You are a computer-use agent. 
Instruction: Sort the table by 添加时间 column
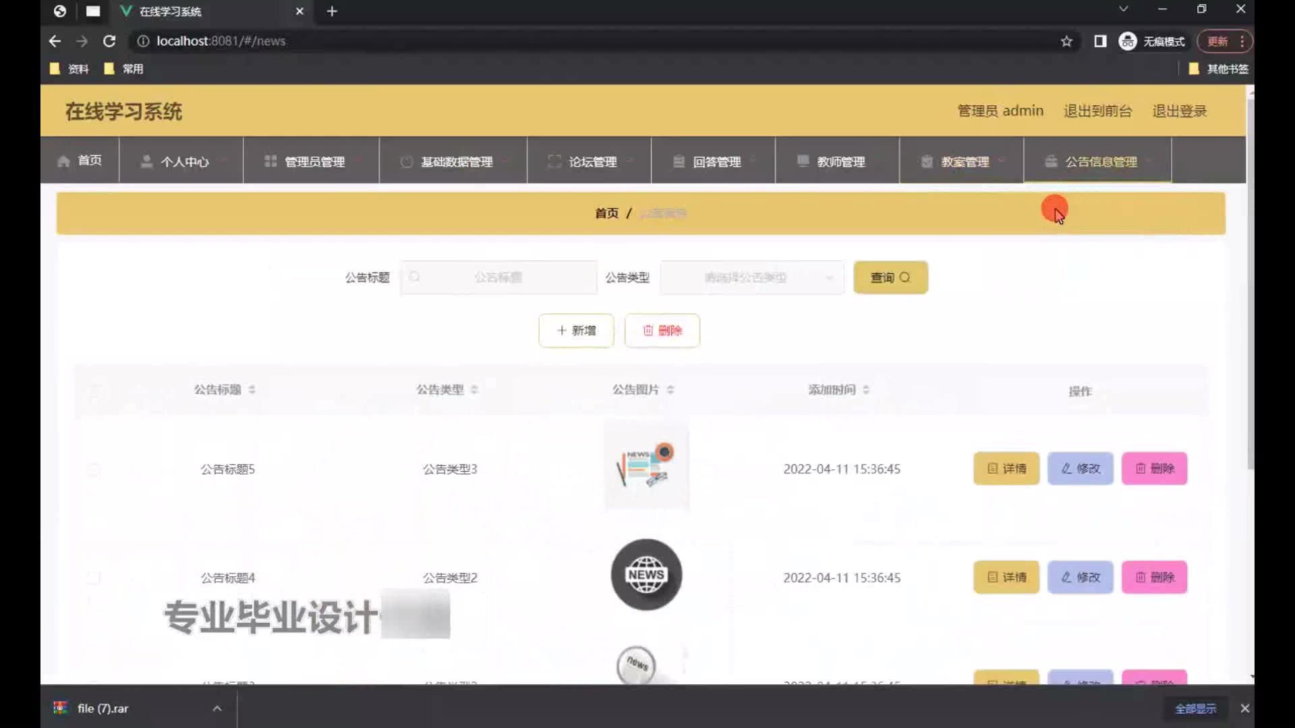coord(866,390)
